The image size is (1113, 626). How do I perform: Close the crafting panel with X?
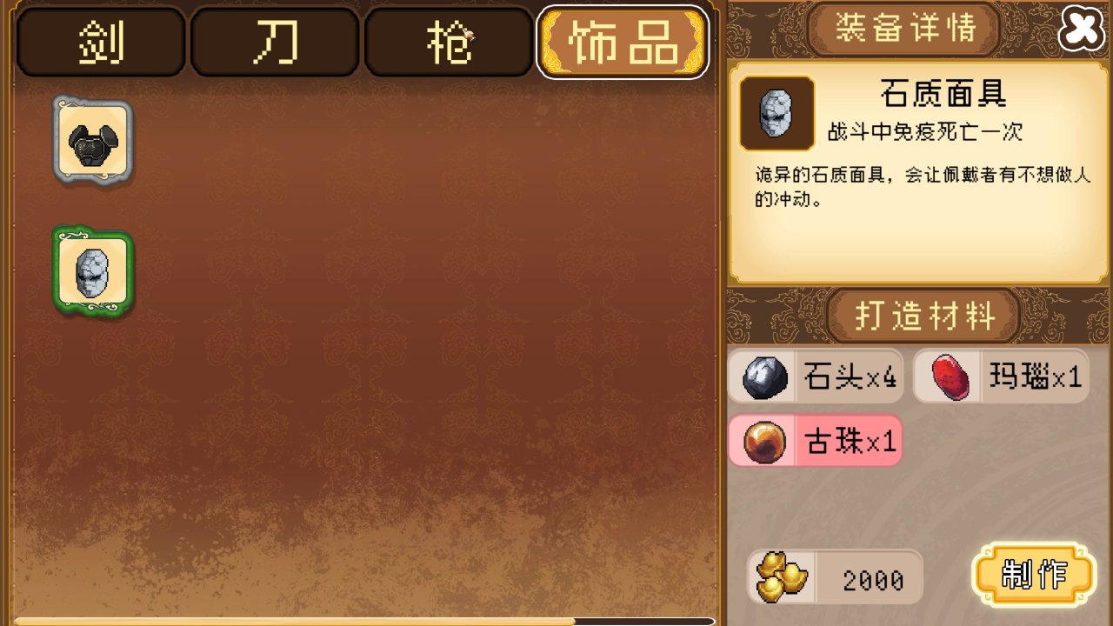(1082, 30)
